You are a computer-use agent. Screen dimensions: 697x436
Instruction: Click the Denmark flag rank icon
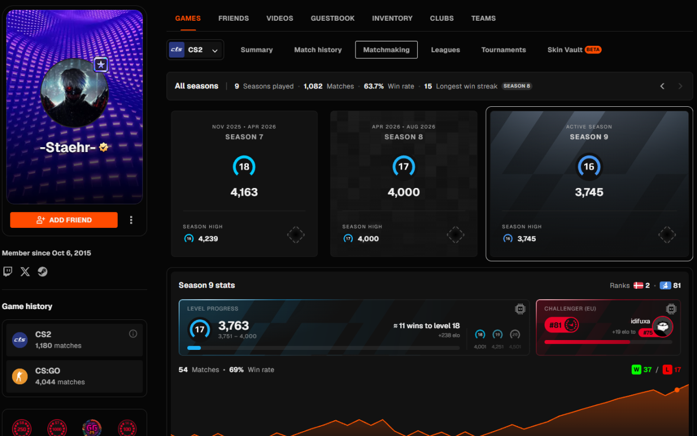(638, 286)
